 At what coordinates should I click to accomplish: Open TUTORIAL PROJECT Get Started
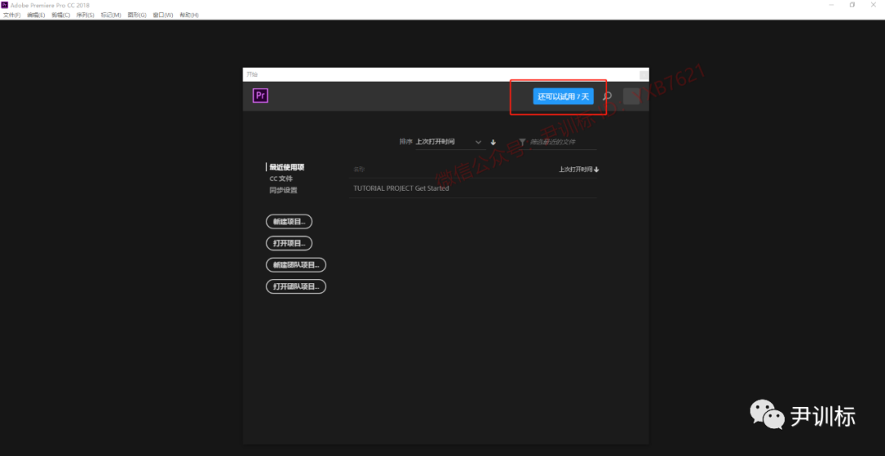[473, 188]
